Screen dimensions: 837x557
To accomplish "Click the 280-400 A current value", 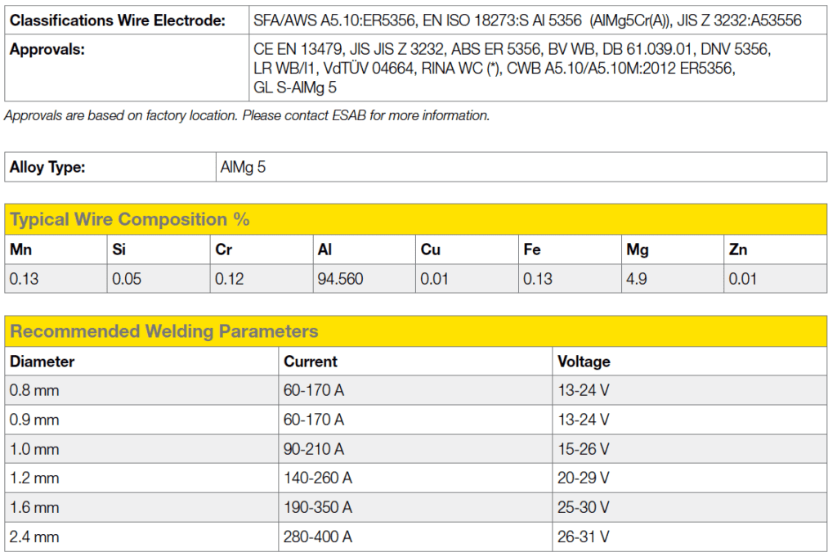I will pos(318,537).
